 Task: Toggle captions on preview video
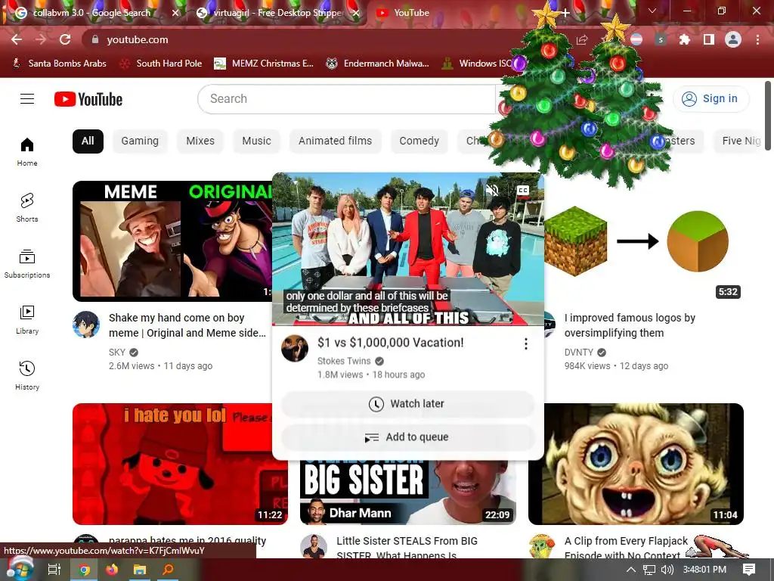[523, 190]
